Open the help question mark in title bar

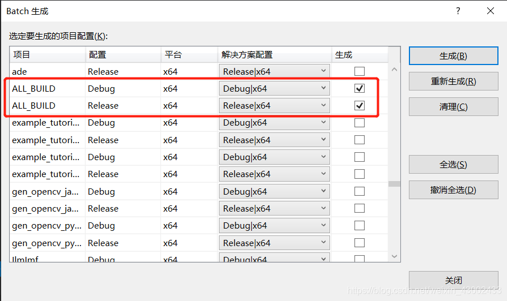tap(458, 11)
